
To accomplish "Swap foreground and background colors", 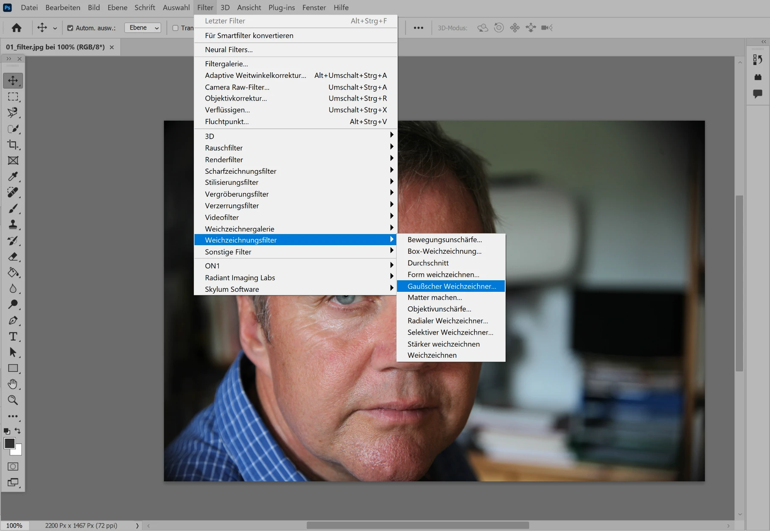I will [18, 431].
